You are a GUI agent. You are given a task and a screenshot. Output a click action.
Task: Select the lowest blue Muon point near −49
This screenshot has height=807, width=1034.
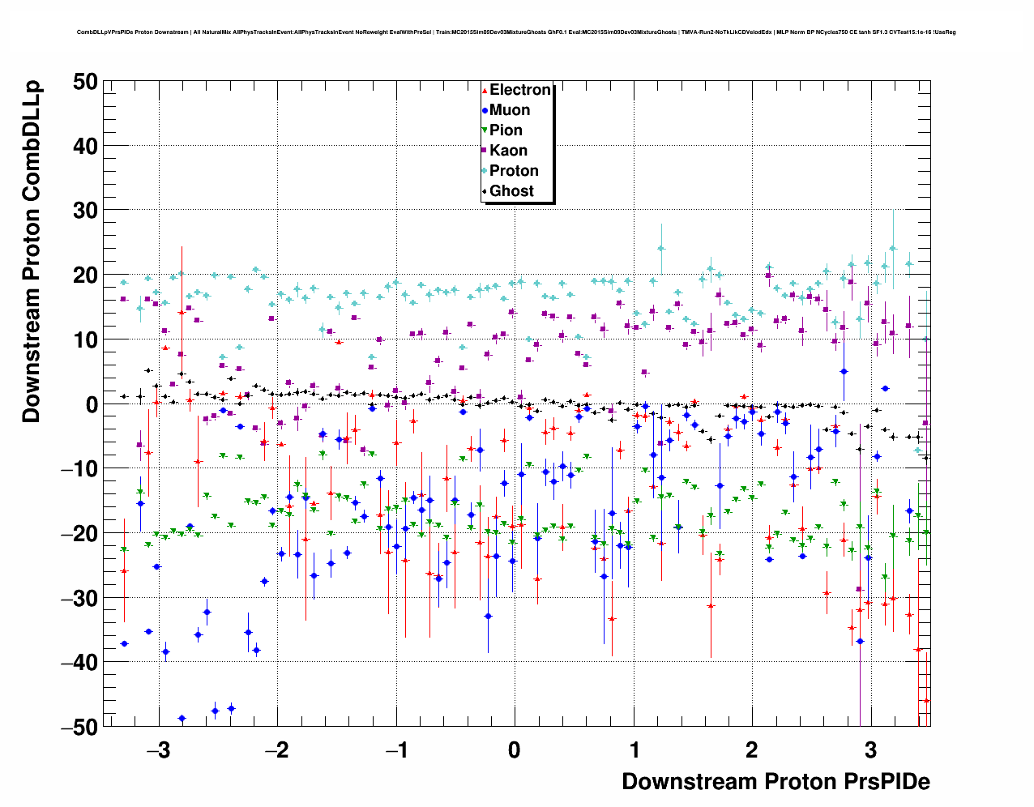click(182, 718)
